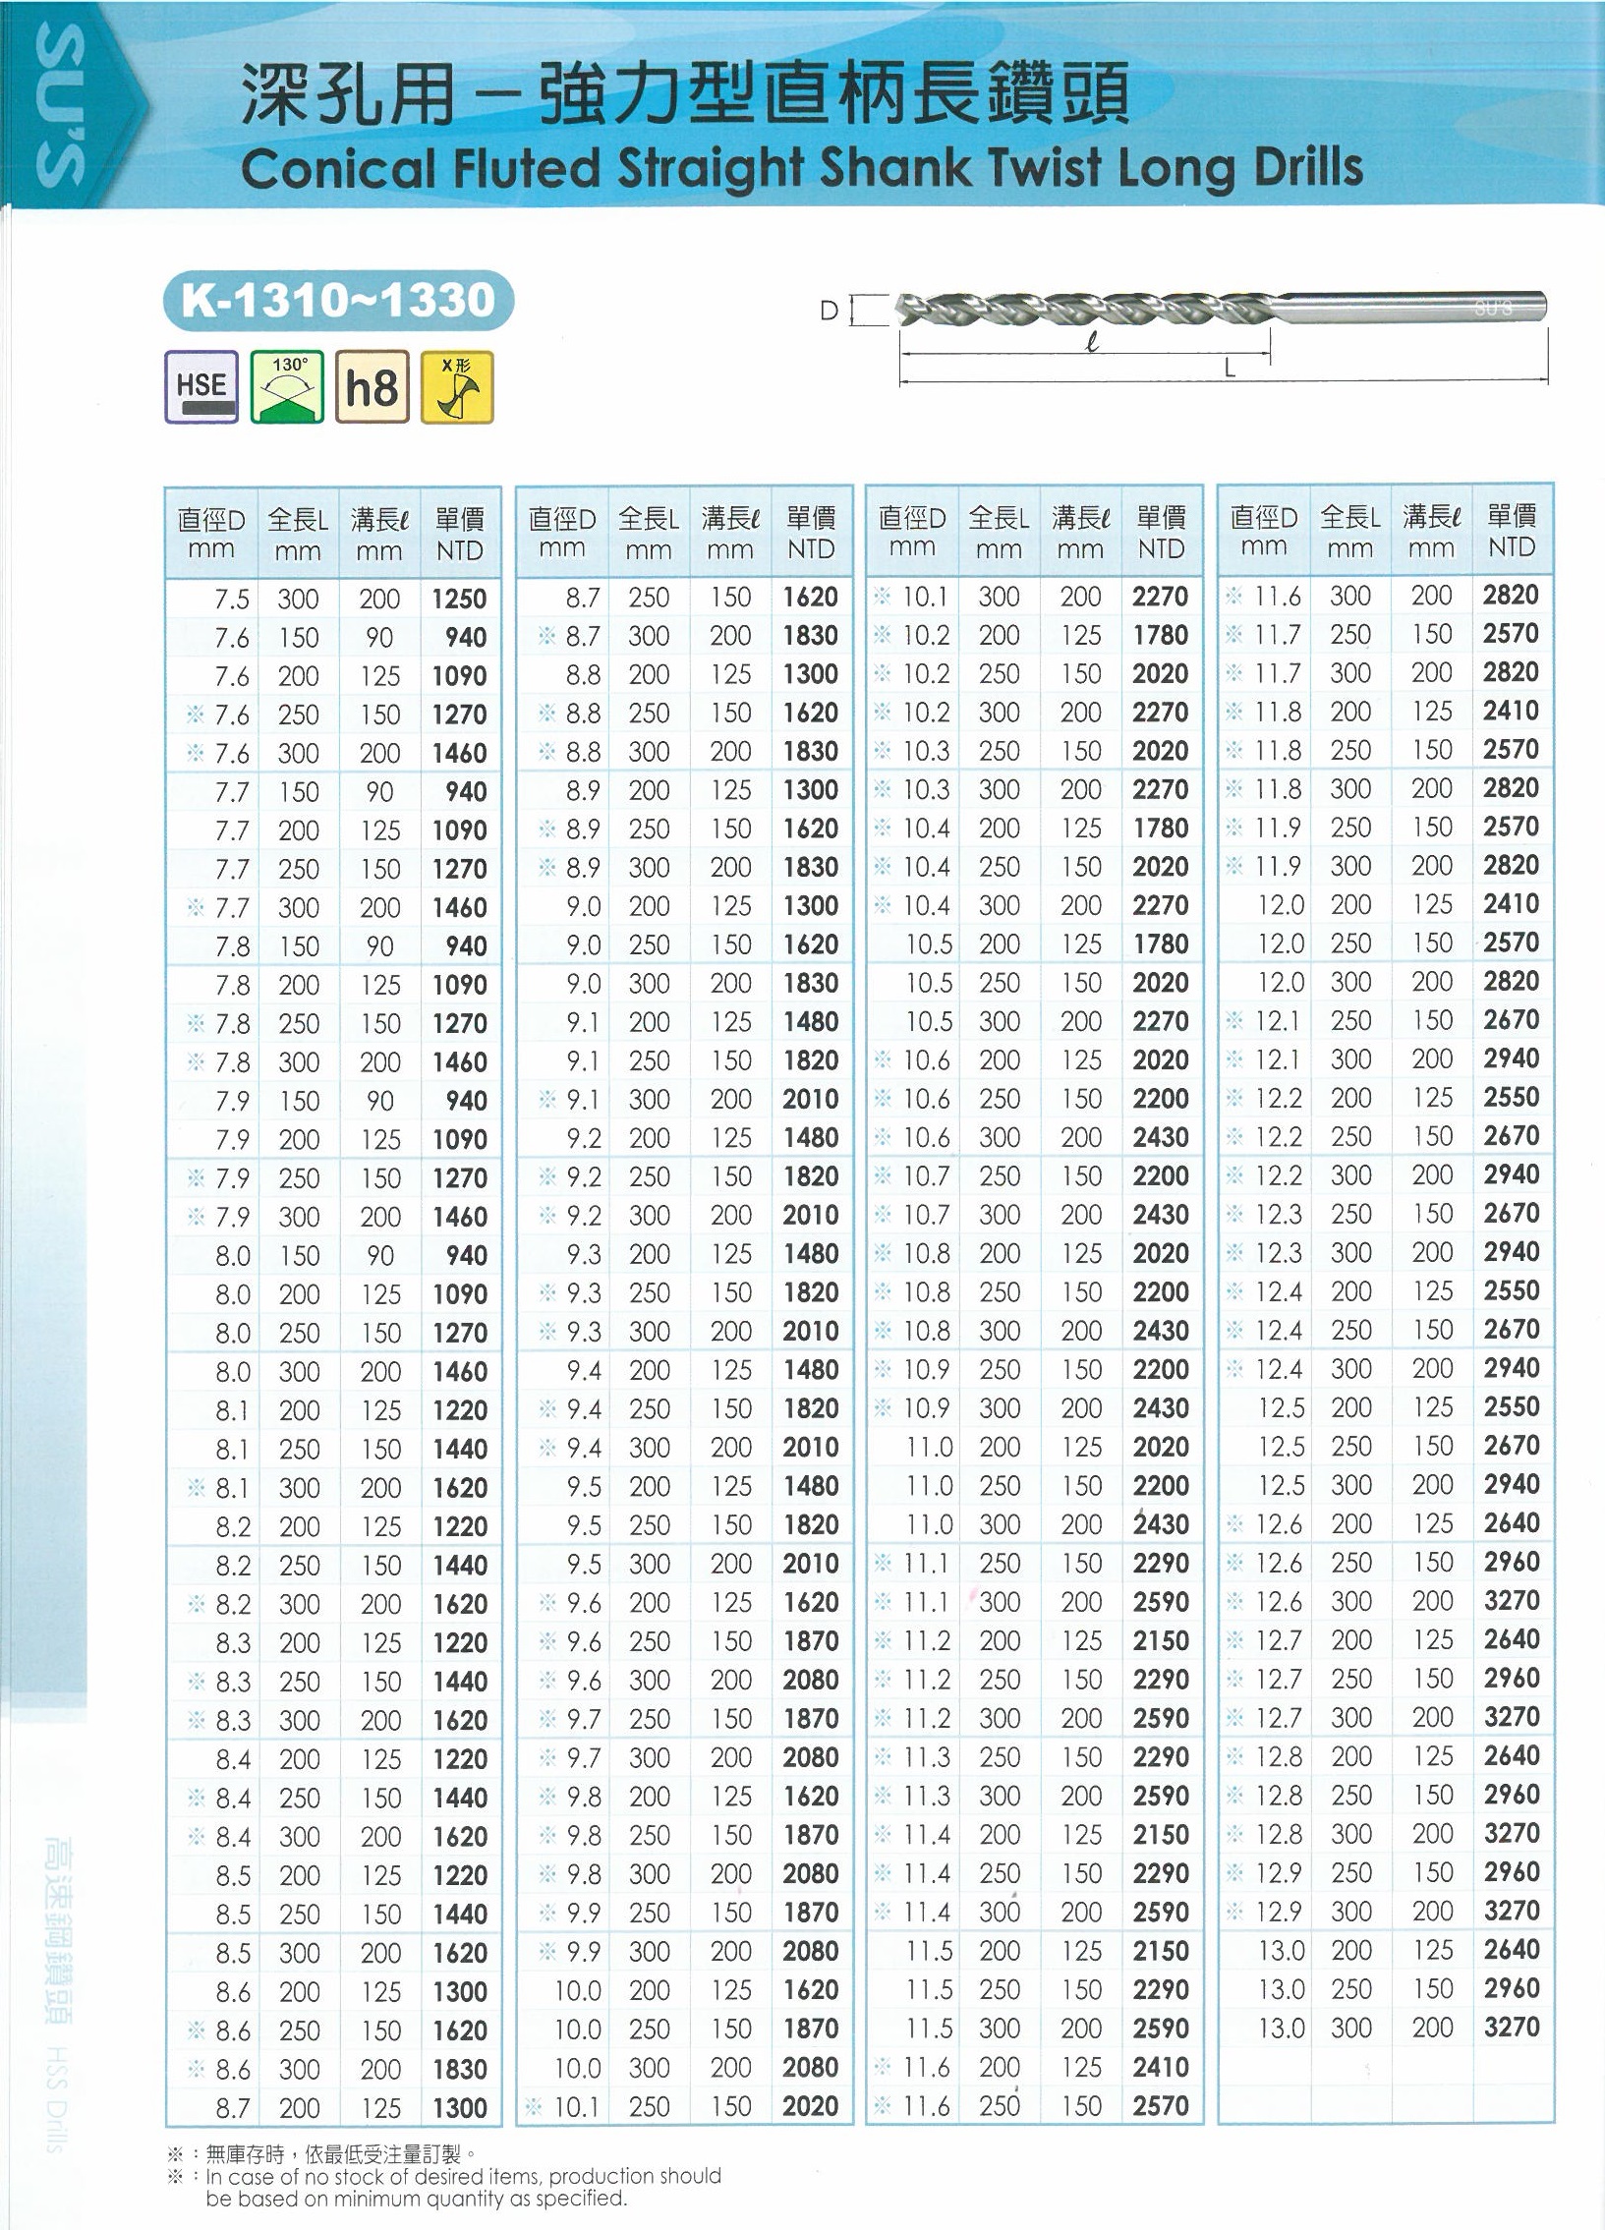Screen dimensions: 1605x2230
Task: Click the Chinese title 深孔用－強力型直柄長鑽頭
Action: (685, 91)
